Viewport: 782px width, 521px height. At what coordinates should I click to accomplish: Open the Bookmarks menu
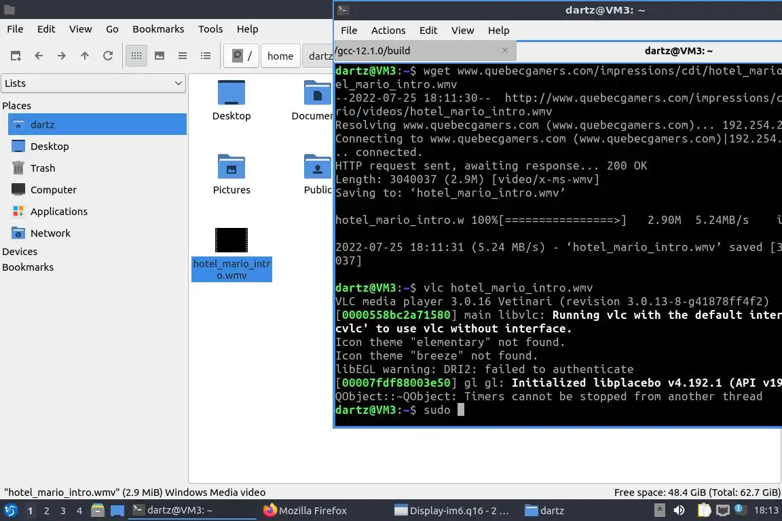[x=158, y=29]
